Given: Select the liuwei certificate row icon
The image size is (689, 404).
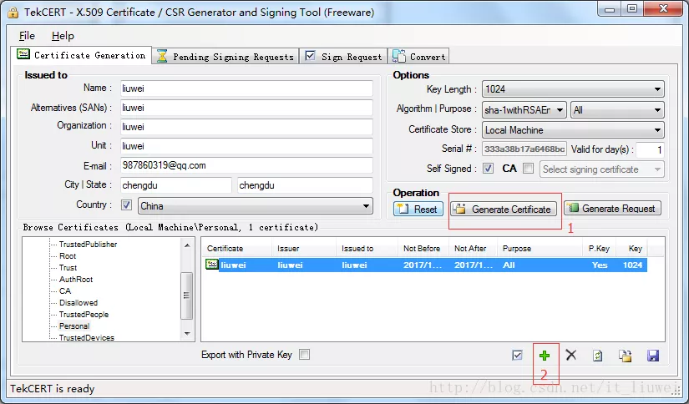Looking at the screenshot, I should pyautogui.click(x=212, y=265).
